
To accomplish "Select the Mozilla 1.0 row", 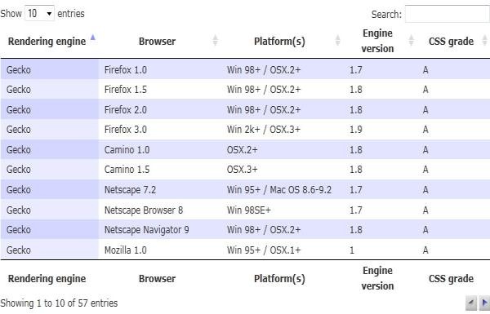I will point(245,250).
